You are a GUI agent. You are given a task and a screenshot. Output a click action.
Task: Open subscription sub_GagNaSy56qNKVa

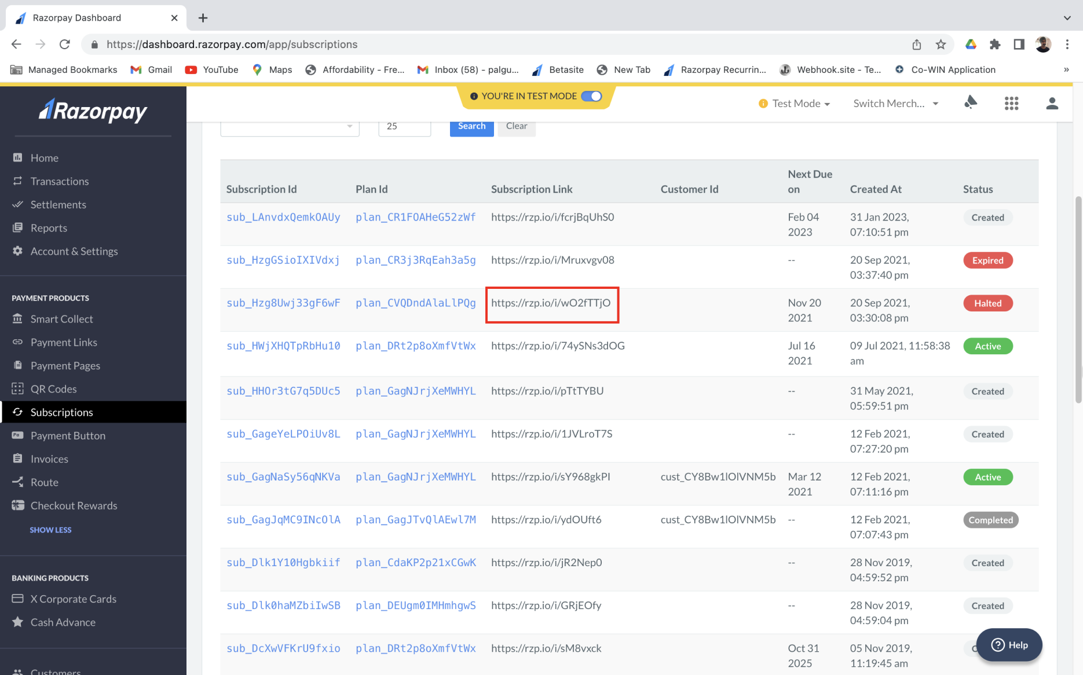(x=283, y=476)
